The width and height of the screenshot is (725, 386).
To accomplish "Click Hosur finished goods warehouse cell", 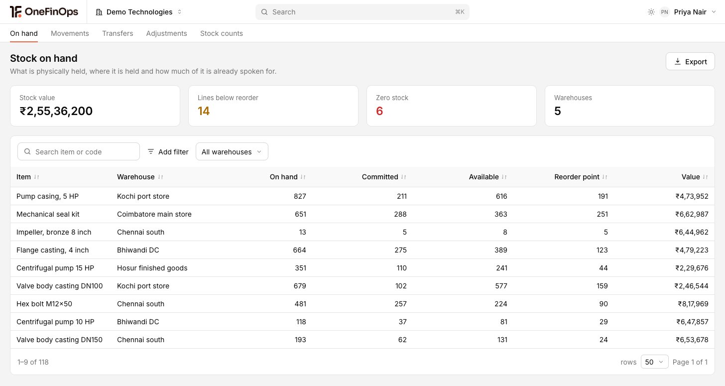I will pos(152,268).
